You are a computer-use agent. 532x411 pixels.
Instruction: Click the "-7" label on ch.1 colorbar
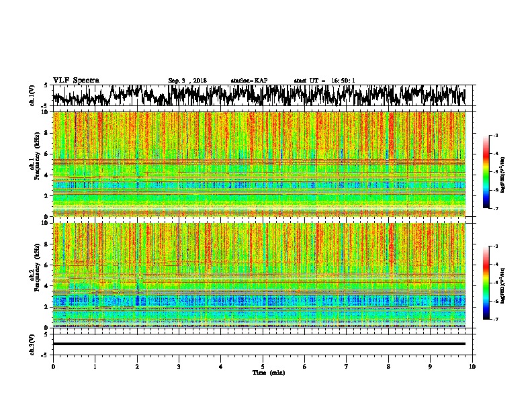[495, 208]
